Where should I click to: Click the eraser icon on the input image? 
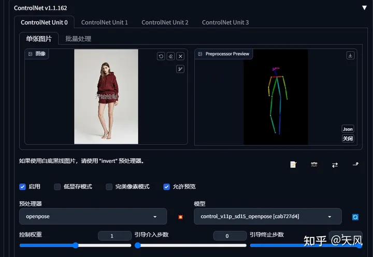(x=170, y=56)
